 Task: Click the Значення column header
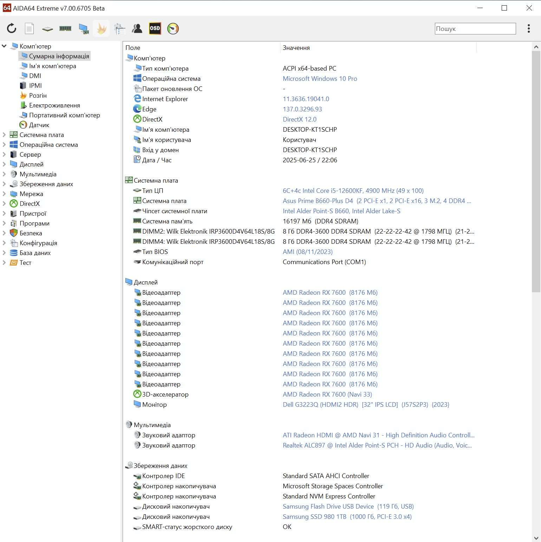(x=378, y=47)
